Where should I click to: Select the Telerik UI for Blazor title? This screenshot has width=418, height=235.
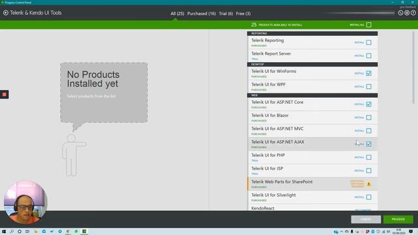pyautogui.click(x=270, y=116)
